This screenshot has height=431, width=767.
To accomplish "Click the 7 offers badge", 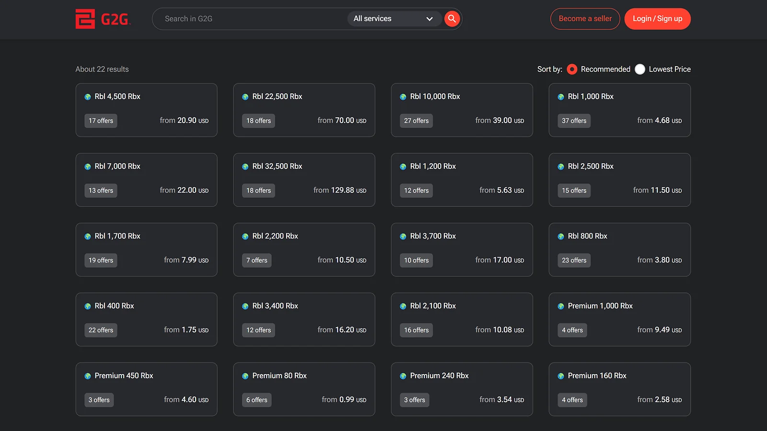I will click(x=256, y=261).
